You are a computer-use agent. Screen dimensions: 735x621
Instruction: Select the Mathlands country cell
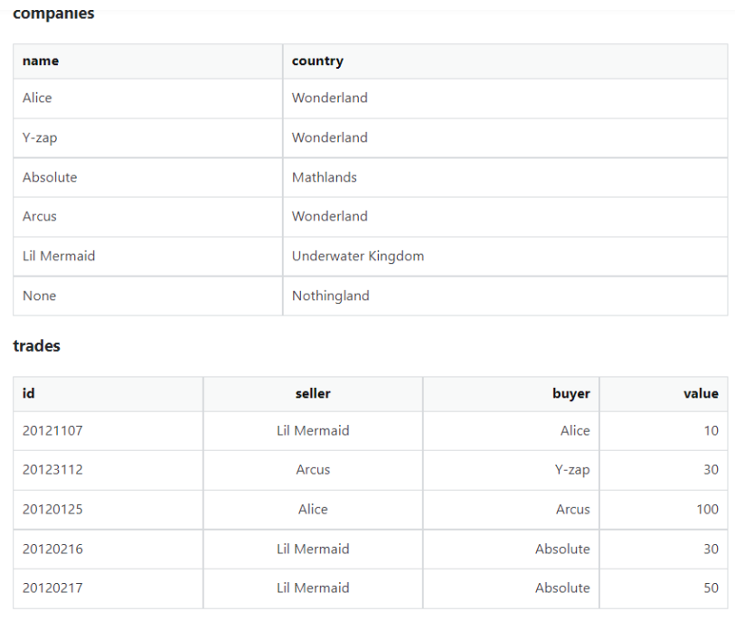click(325, 177)
